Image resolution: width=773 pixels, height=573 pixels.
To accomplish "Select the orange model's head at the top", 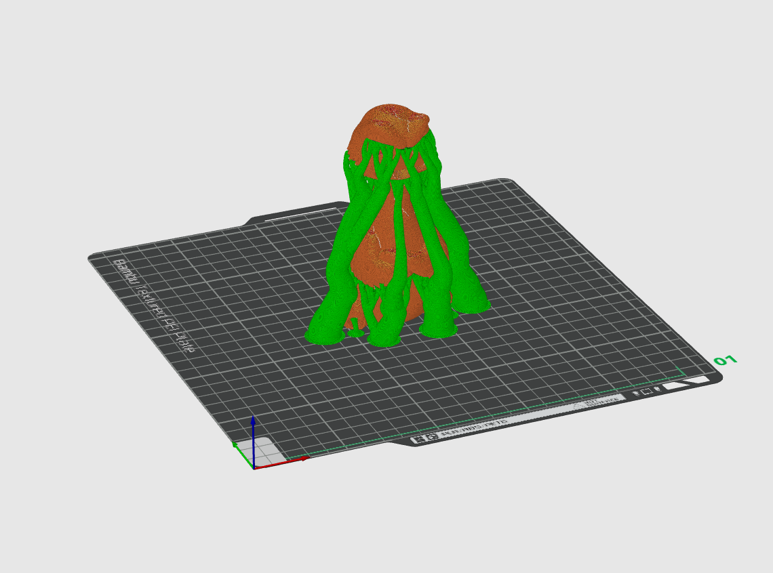I will tap(389, 126).
